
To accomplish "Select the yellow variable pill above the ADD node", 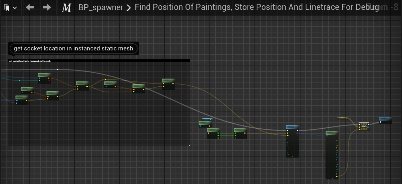I will (342, 118).
